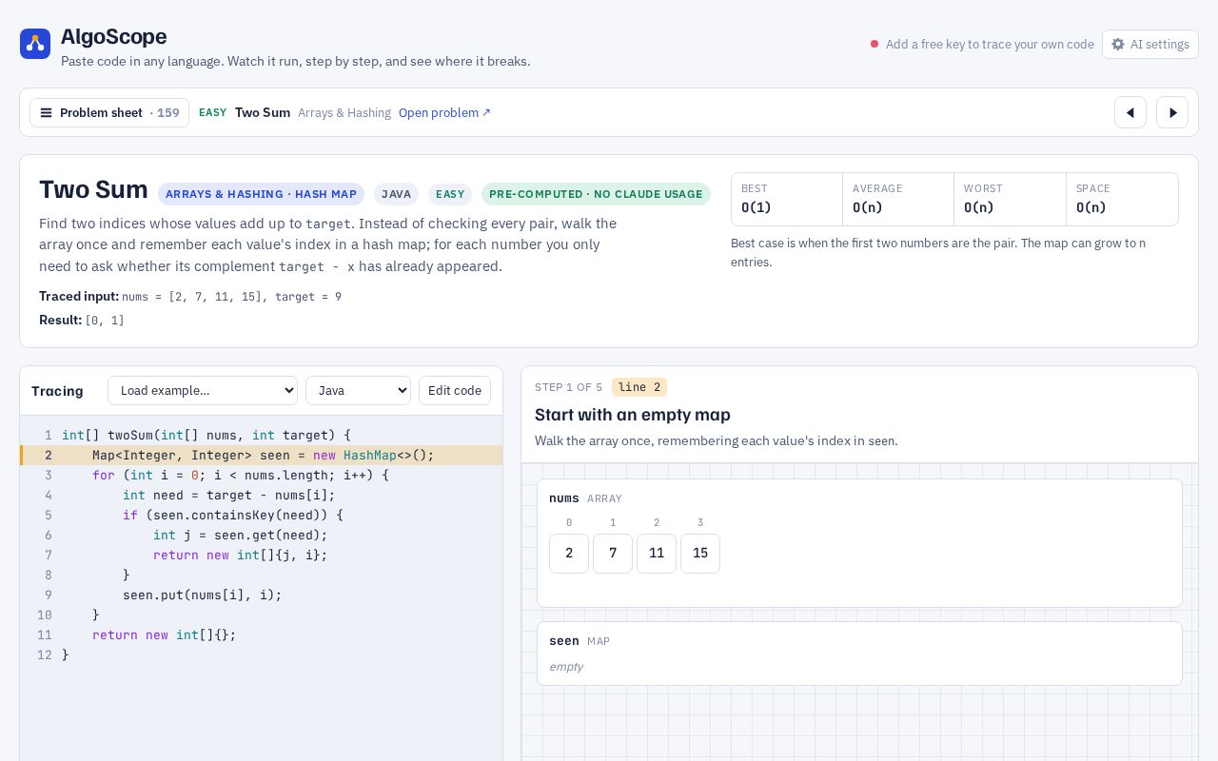Click the AVERAGE O(n) complexity cell
The height and width of the screenshot is (761, 1218).
(x=898, y=199)
